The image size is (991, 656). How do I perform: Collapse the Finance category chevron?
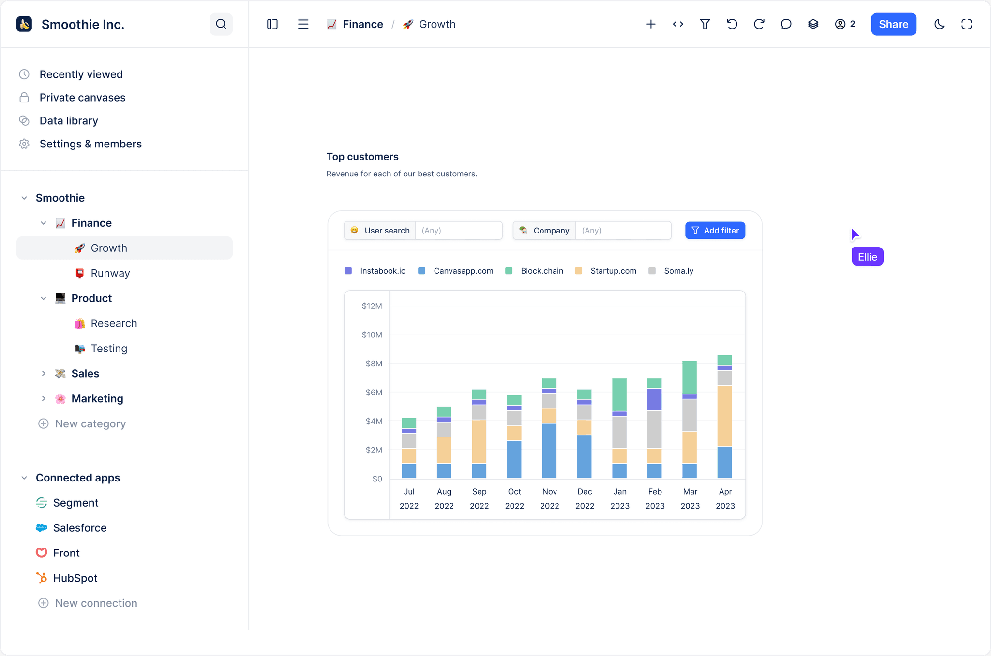click(x=44, y=223)
